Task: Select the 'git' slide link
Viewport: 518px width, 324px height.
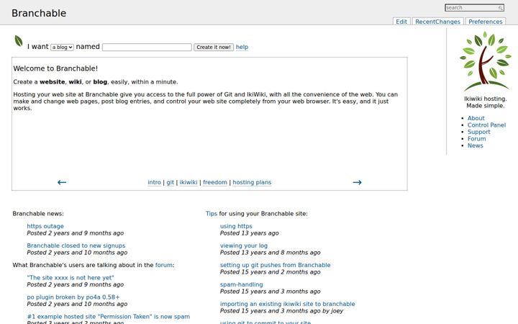Action: [x=170, y=182]
